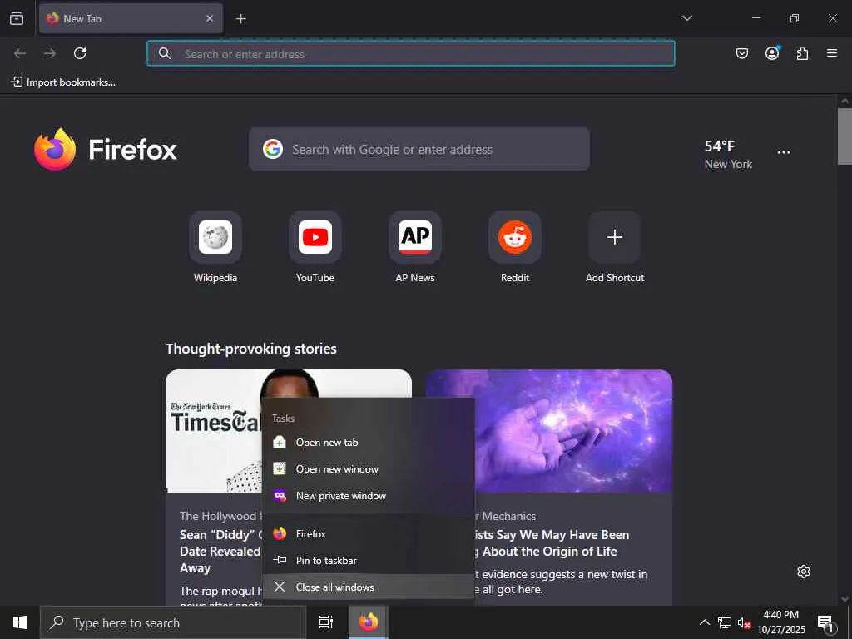Screen dimensions: 852x639
Task: Expand the list all tabs chevron
Action: tap(686, 18)
